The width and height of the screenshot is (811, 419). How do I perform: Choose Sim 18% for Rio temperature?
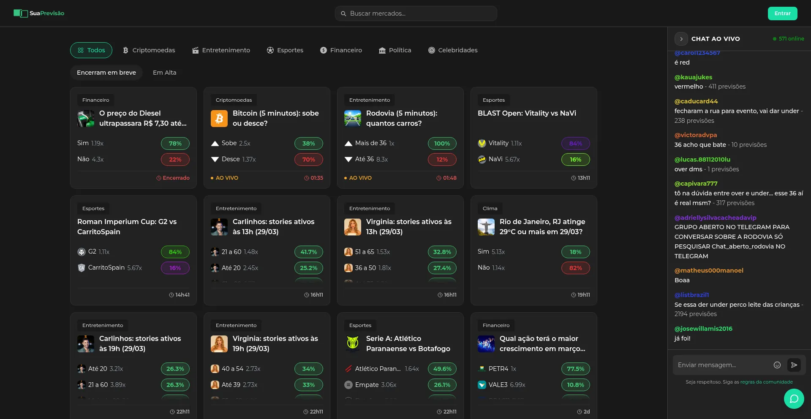tap(576, 252)
